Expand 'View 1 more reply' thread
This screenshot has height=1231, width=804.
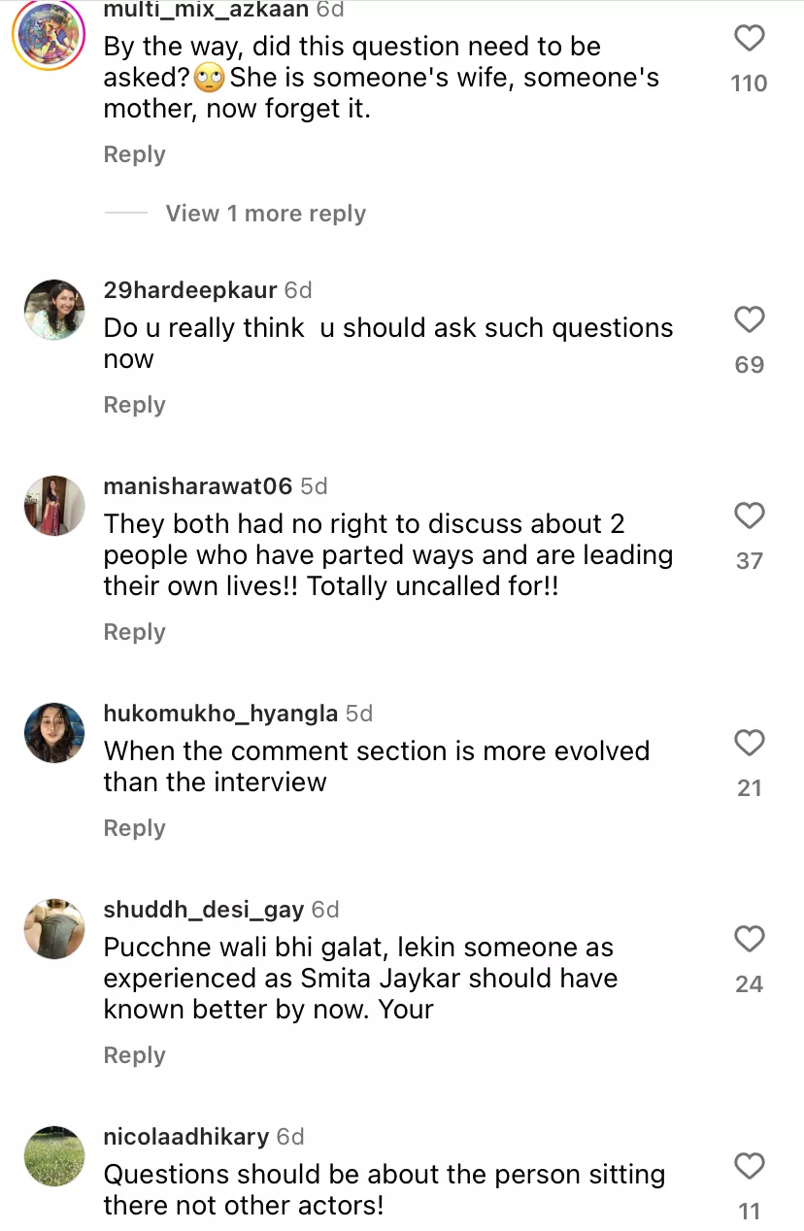click(265, 214)
